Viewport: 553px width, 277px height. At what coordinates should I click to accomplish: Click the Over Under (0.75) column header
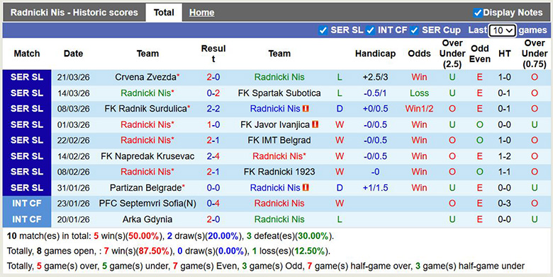coord(535,54)
